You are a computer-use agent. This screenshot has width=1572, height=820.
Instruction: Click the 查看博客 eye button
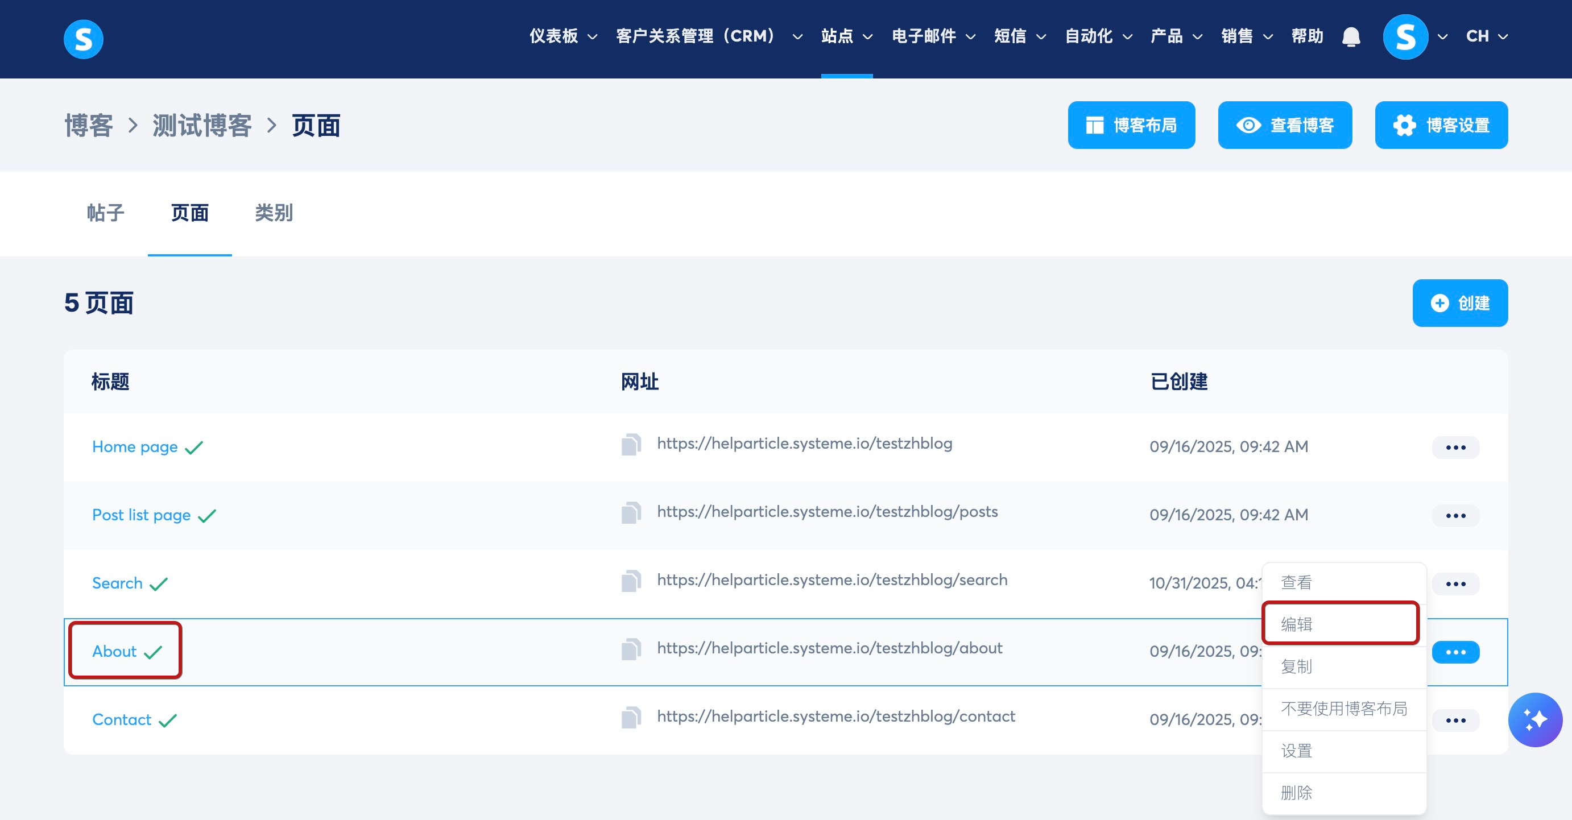coord(1285,125)
